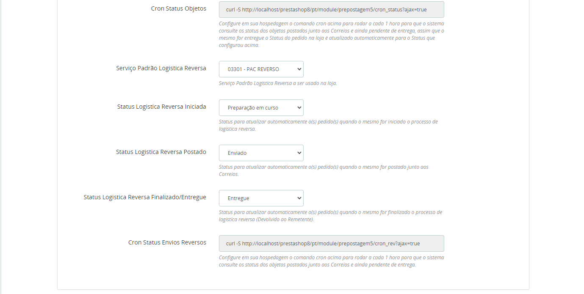Click the chevron arrow beside PAC REVERSO

299,69
